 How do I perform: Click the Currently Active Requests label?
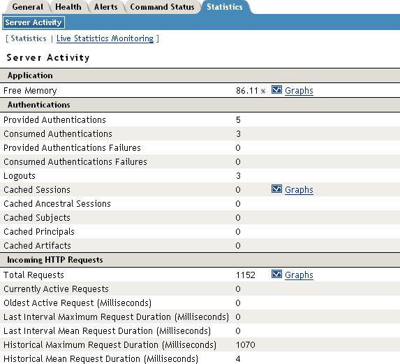(x=56, y=289)
